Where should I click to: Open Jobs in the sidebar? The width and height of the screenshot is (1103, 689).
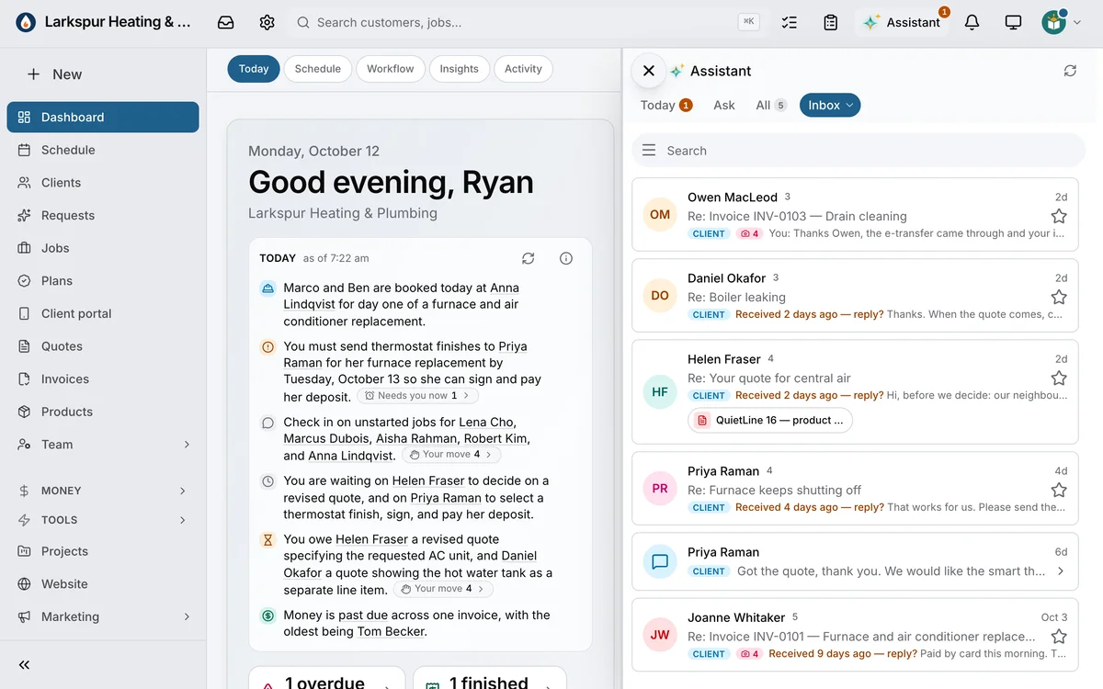coord(103,248)
